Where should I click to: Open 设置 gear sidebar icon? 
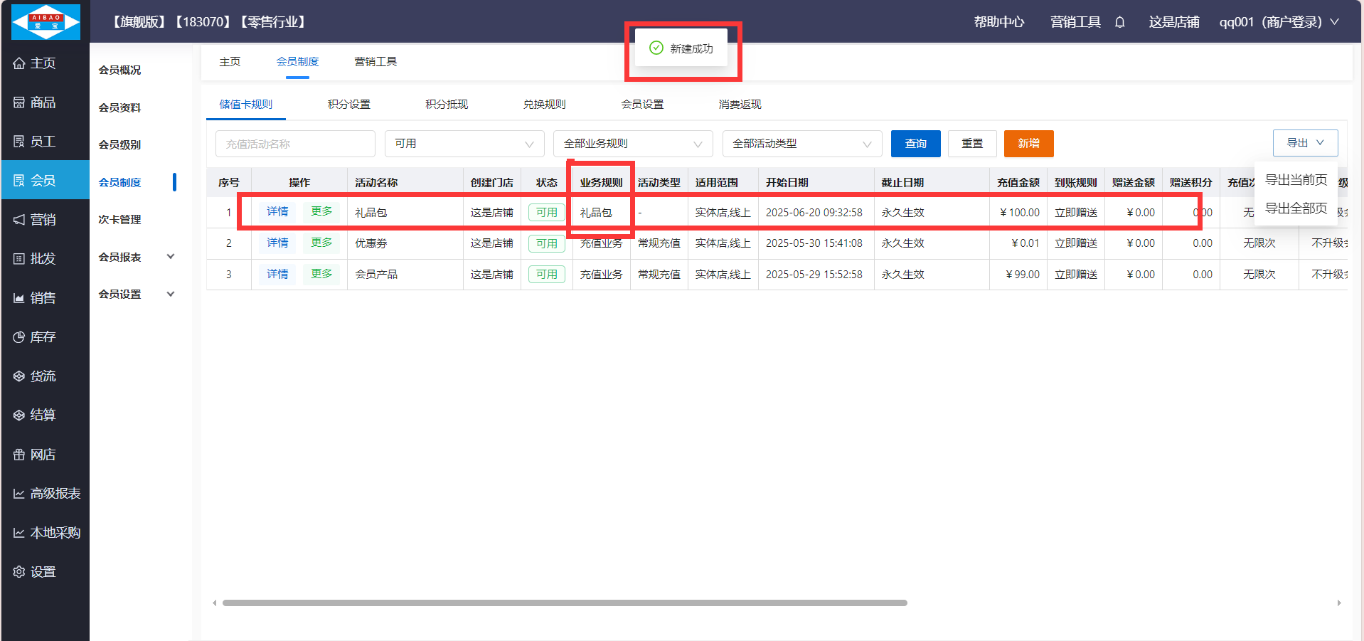[x=19, y=572]
